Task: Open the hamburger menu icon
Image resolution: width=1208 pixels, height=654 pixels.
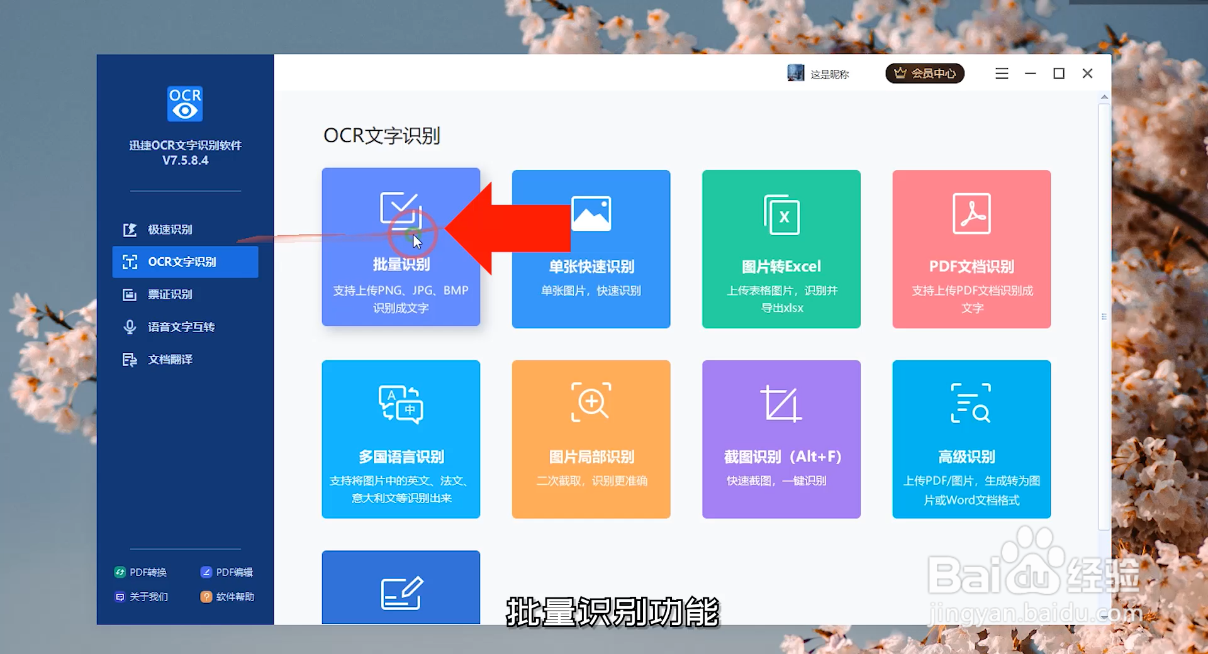Action: [x=1002, y=74]
